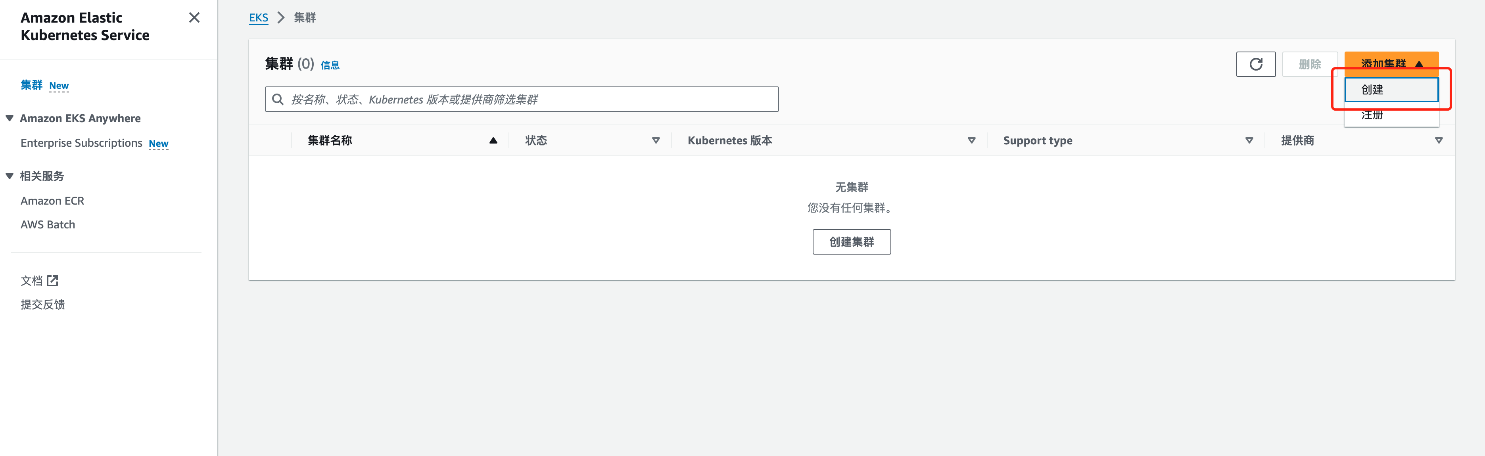Open 文档 documentation link
The image size is (1485, 456).
pos(32,281)
